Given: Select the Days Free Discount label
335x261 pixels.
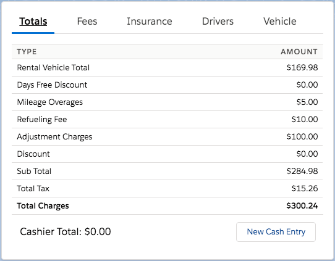Looking at the screenshot, I should (52, 85).
